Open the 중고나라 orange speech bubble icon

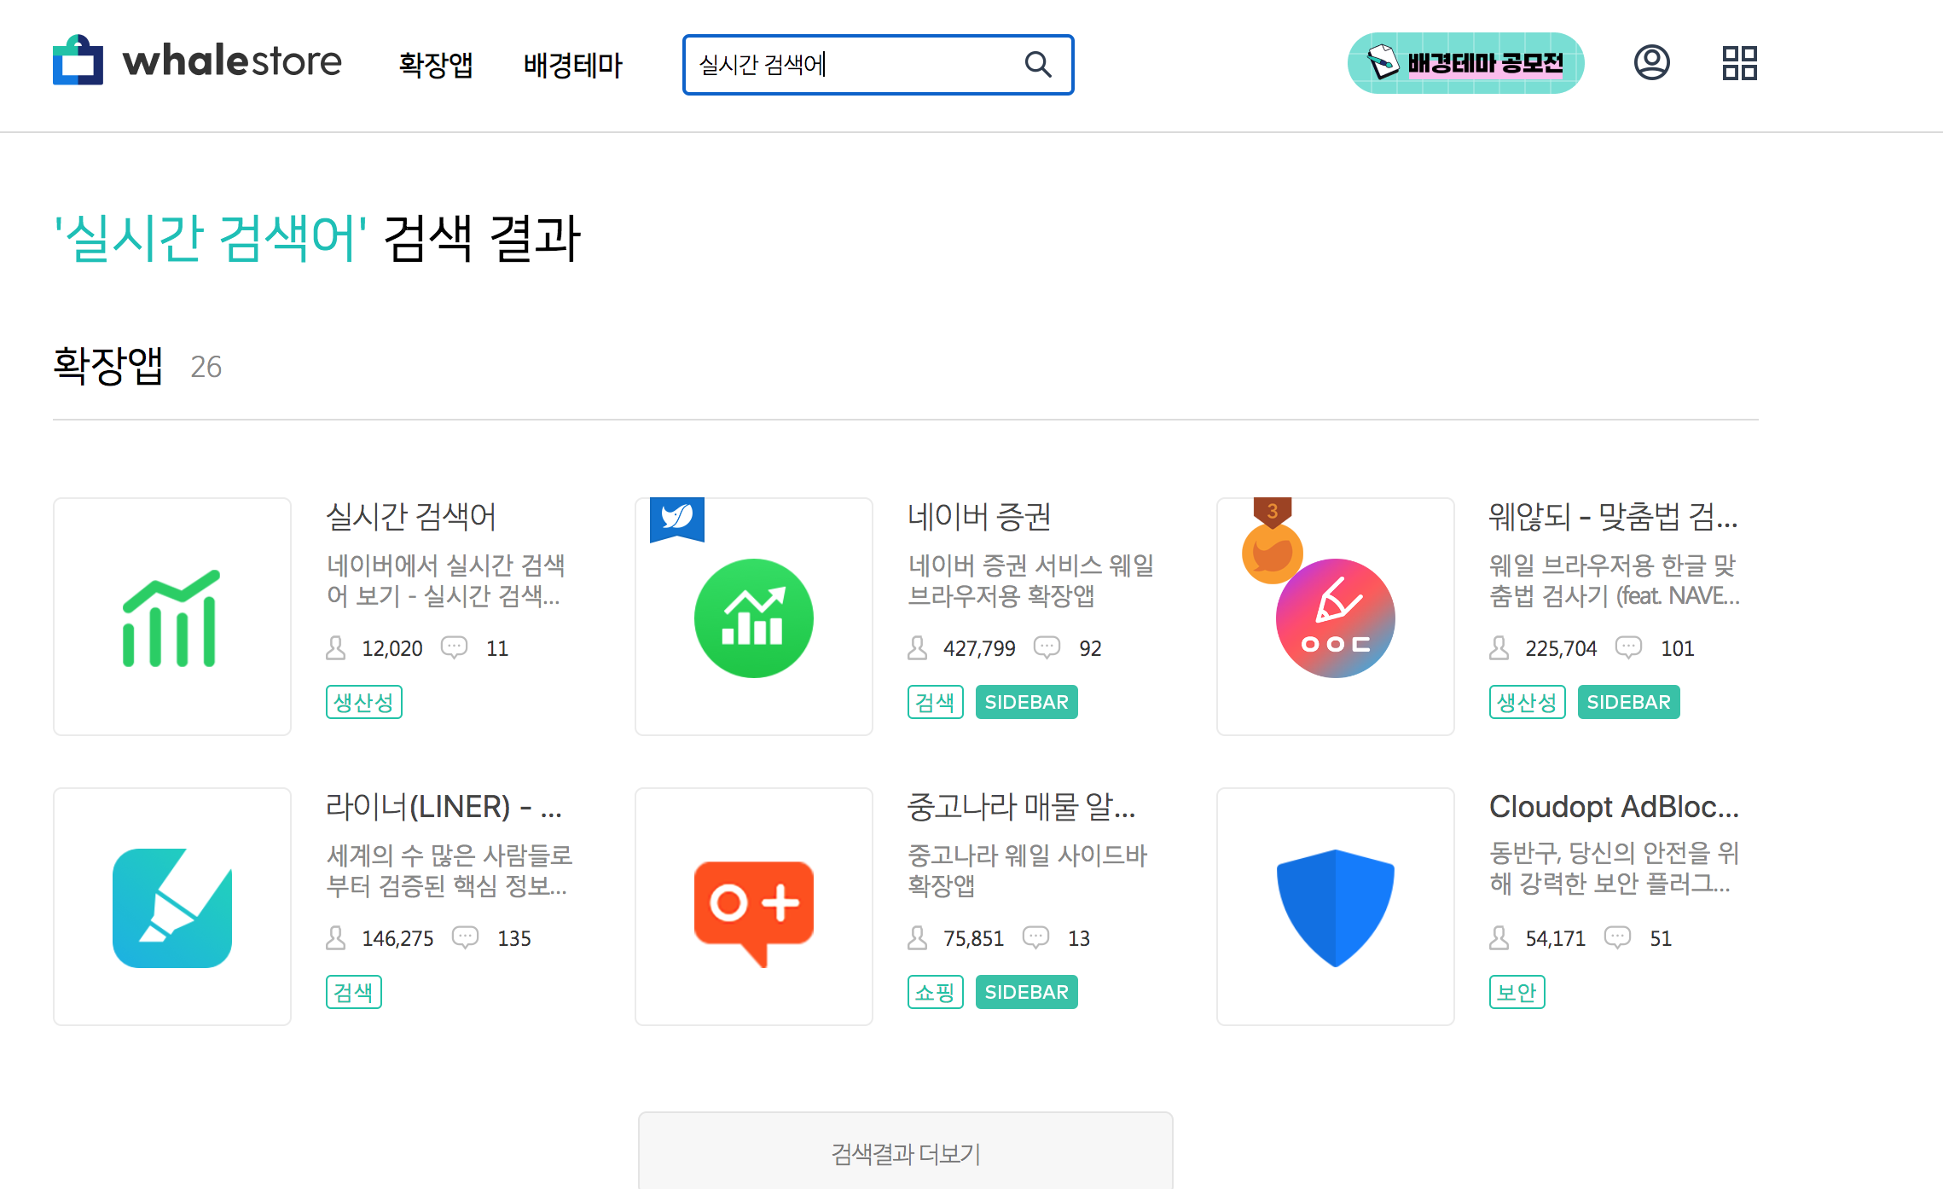(754, 913)
